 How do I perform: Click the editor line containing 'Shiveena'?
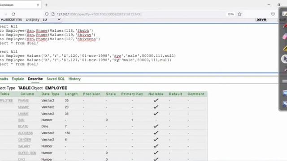coord(50,39)
